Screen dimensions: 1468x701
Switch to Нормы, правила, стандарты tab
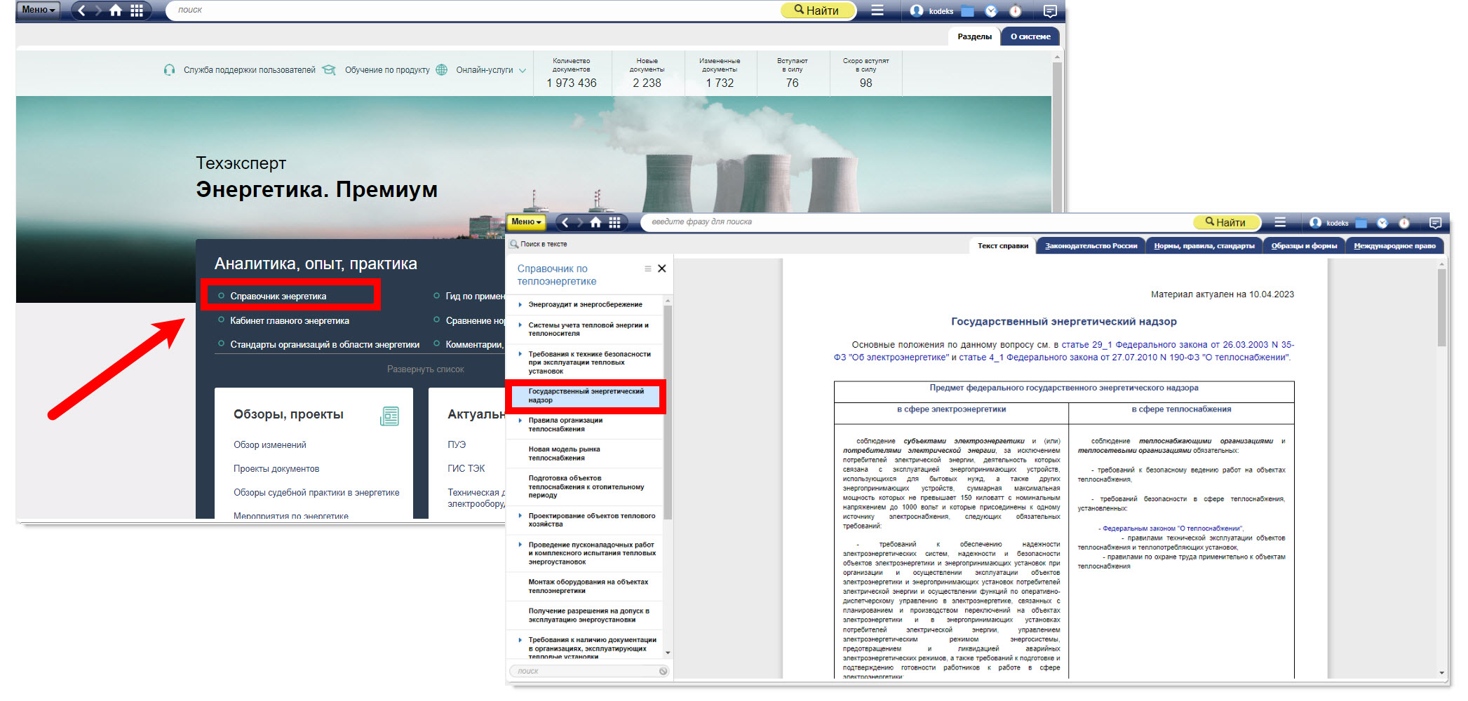[x=1204, y=246]
